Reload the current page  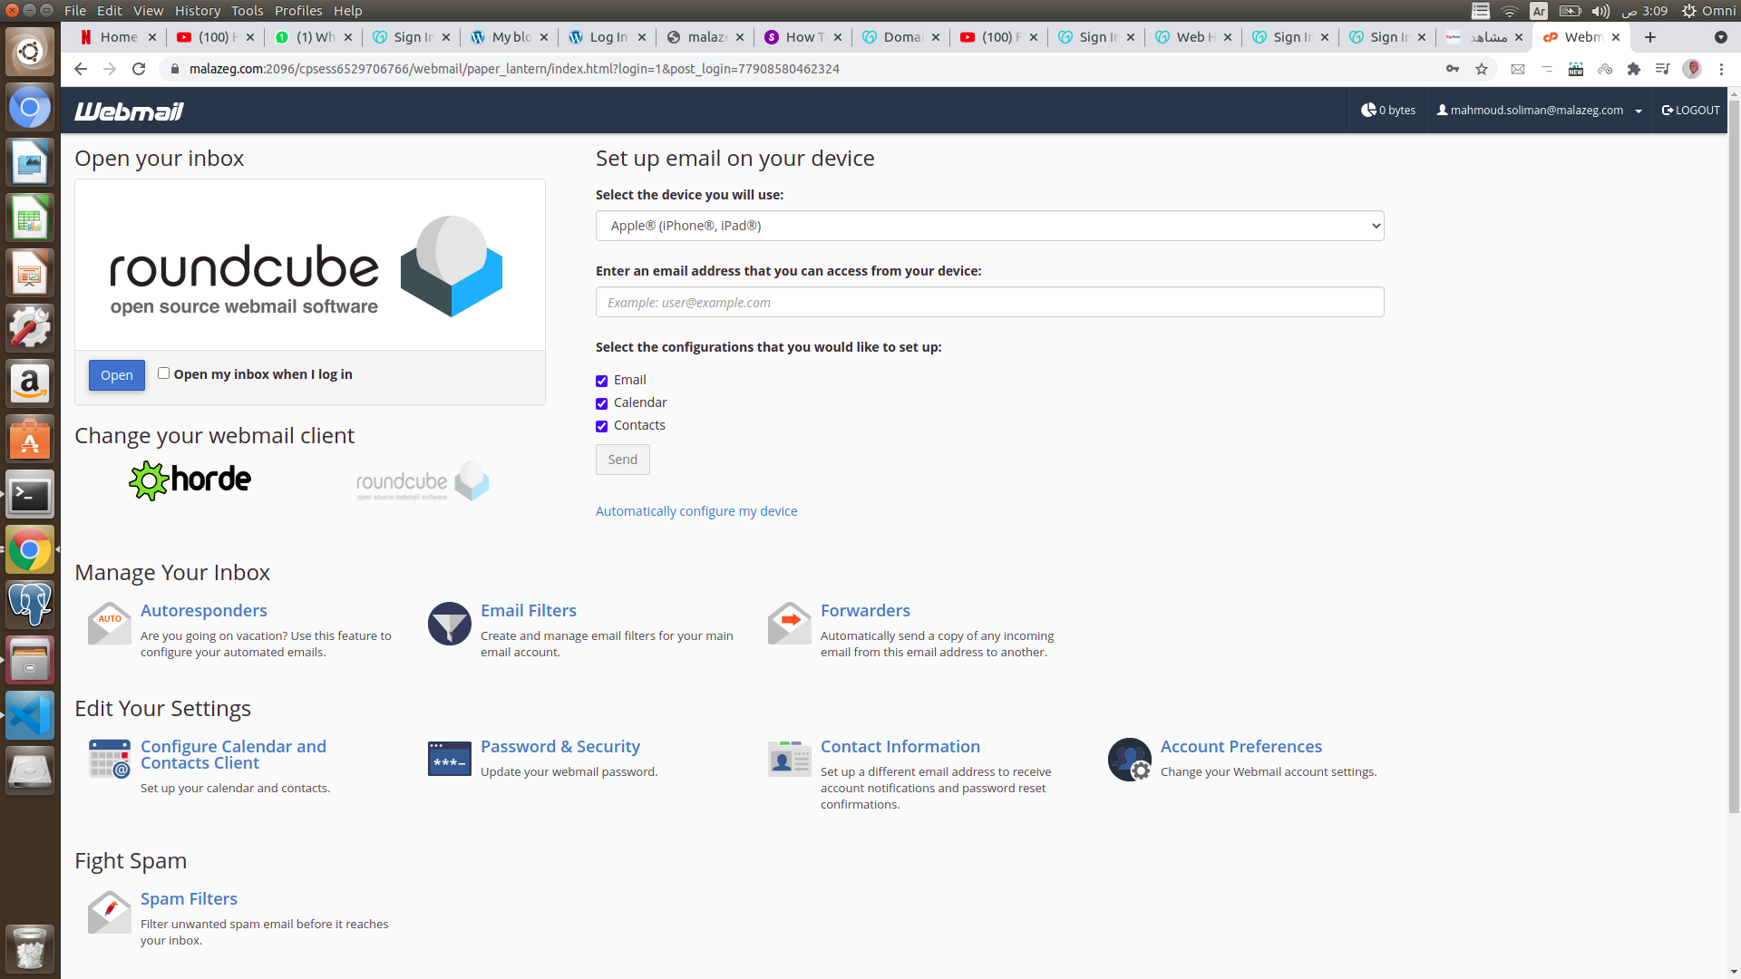tap(139, 69)
